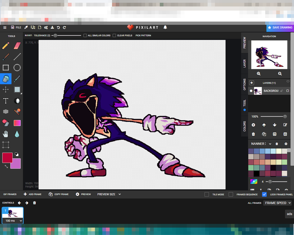This screenshot has height=235, width=294.
Task: Select the Color Picker eyedropper tool
Action: pos(17,79)
